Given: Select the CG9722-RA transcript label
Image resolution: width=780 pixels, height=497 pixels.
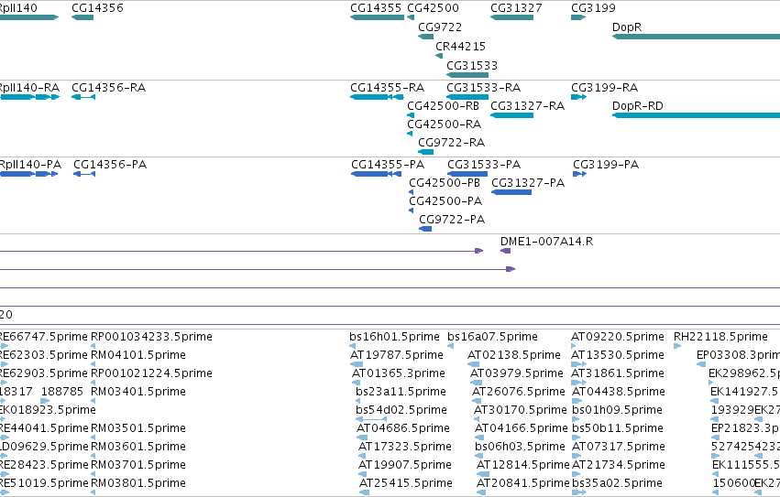Looking at the screenshot, I should [451, 143].
